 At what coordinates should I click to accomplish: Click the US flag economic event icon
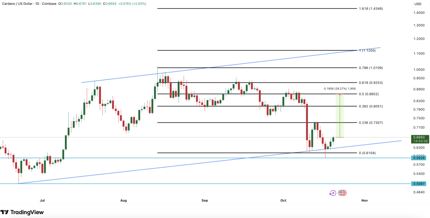(342, 193)
